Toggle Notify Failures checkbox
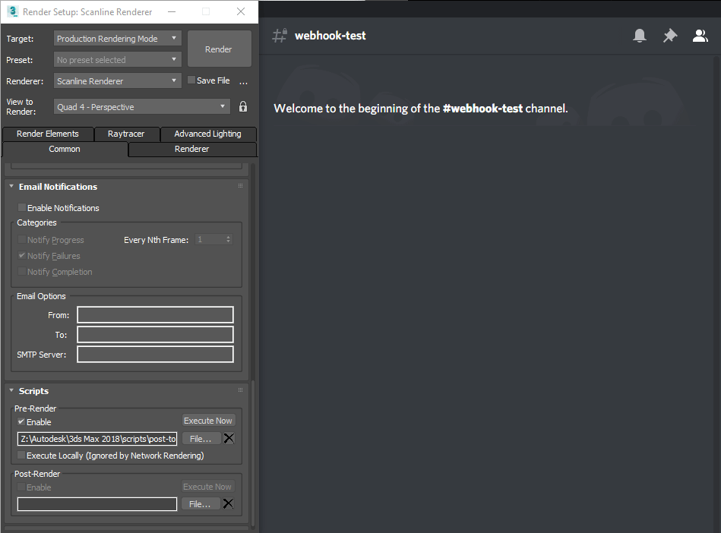 (21, 255)
